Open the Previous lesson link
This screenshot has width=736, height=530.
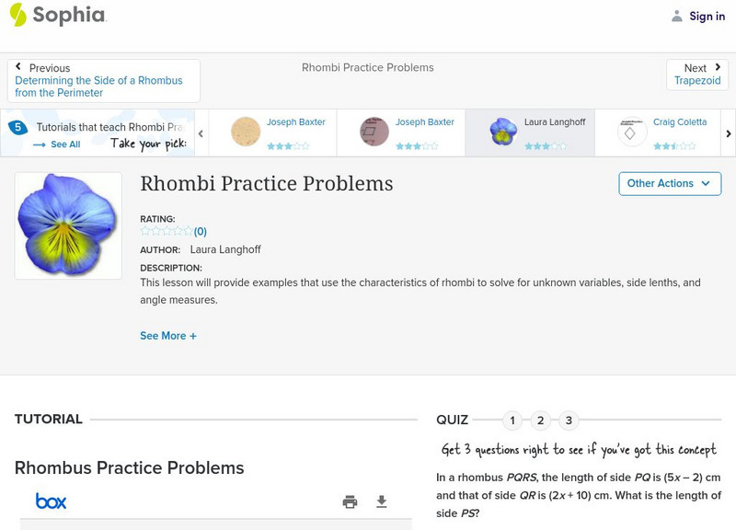pyautogui.click(x=103, y=81)
